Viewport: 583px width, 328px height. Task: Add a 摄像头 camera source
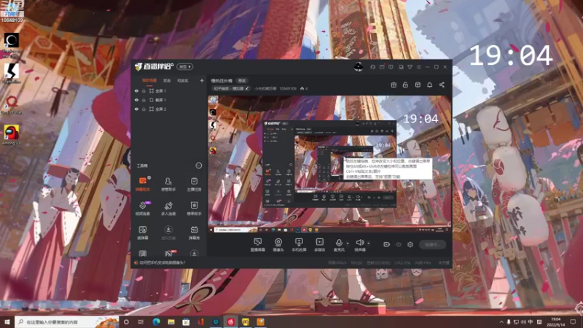point(278,245)
